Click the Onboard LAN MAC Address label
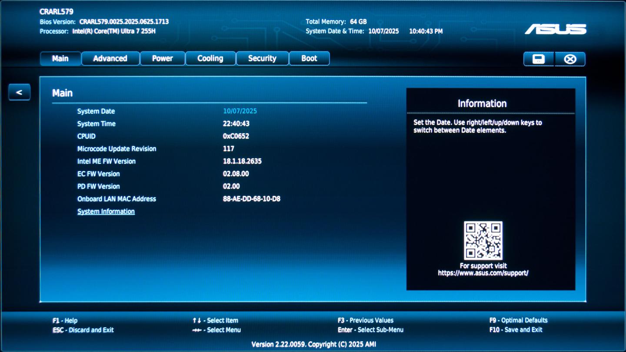The width and height of the screenshot is (626, 352). pos(117,199)
